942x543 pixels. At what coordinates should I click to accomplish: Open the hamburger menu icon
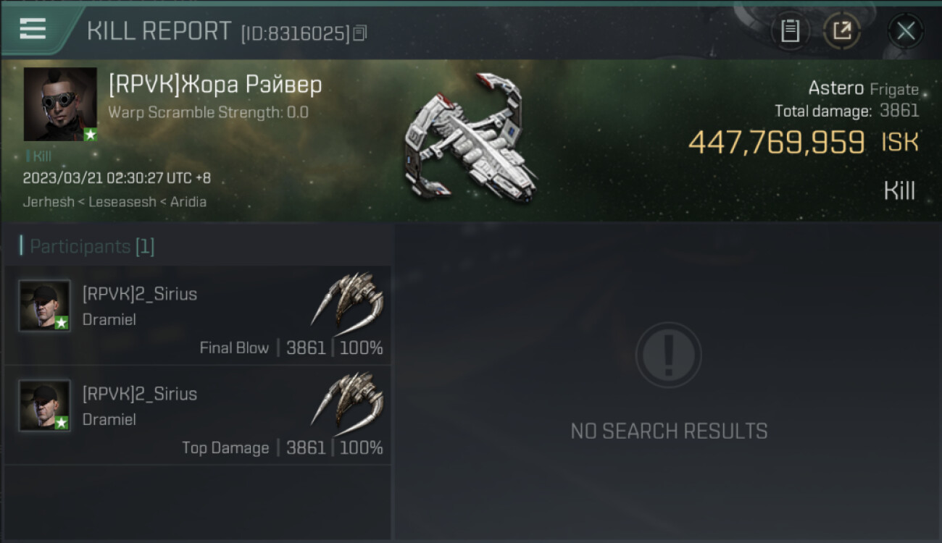point(33,29)
